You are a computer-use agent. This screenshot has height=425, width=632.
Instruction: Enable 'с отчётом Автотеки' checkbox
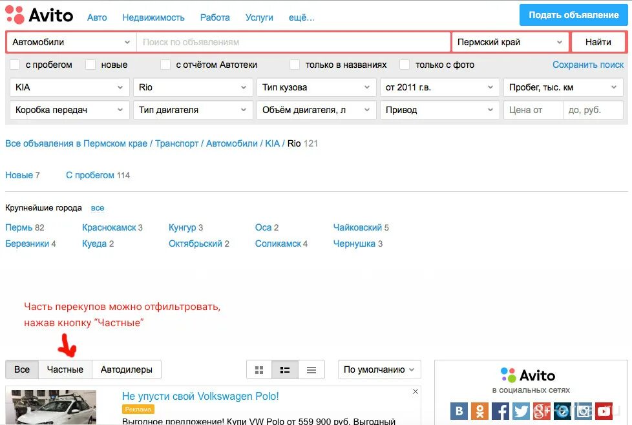[x=165, y=65]
